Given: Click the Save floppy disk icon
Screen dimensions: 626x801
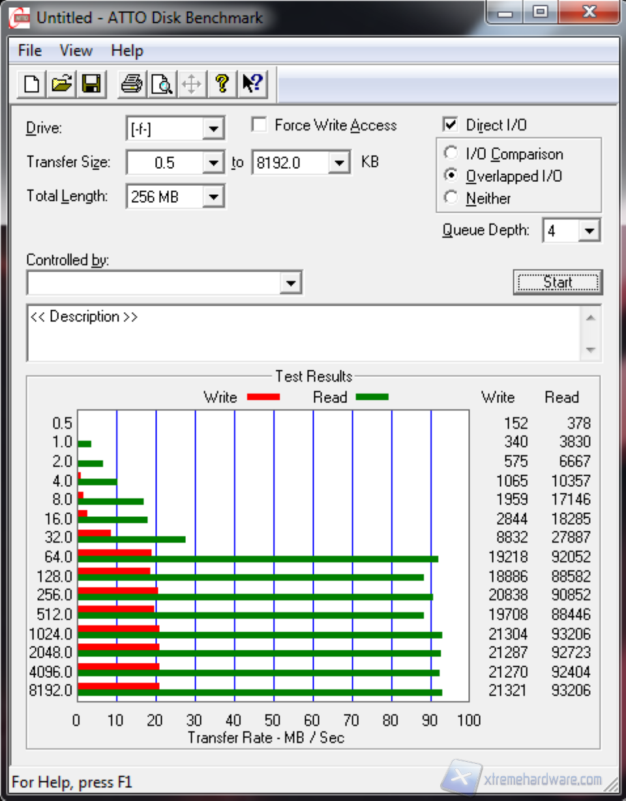Looking at the screenshot, I should tap(91, 84).
